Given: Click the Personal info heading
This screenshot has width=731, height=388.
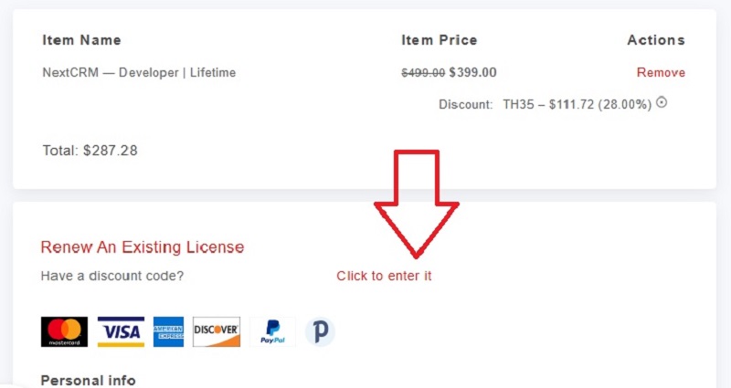Looking at the screenshot, I should pyautogui.click(x=88, y=381).
